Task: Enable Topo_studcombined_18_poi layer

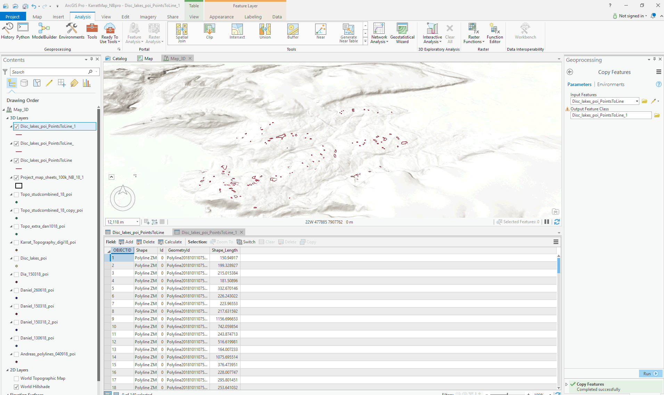Action: 16,194
